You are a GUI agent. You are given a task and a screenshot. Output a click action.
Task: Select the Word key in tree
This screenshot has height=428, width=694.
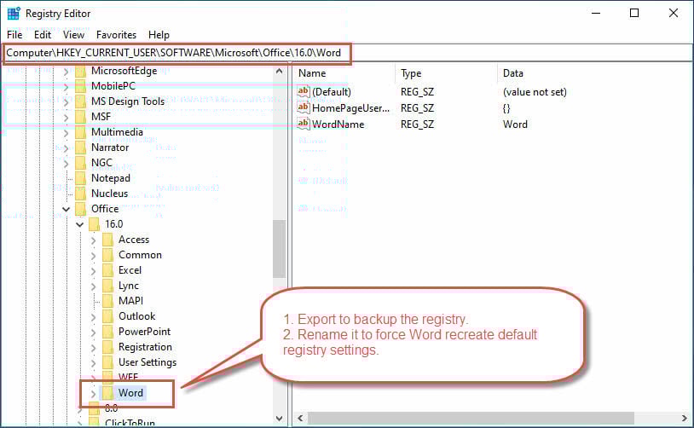pyautogui.click(x=130, y=393)
